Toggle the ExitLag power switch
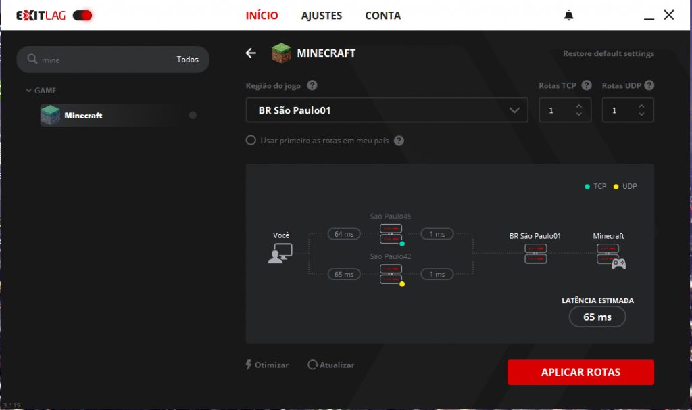This screenshot has height=410, width=692. tap(82, 16)
